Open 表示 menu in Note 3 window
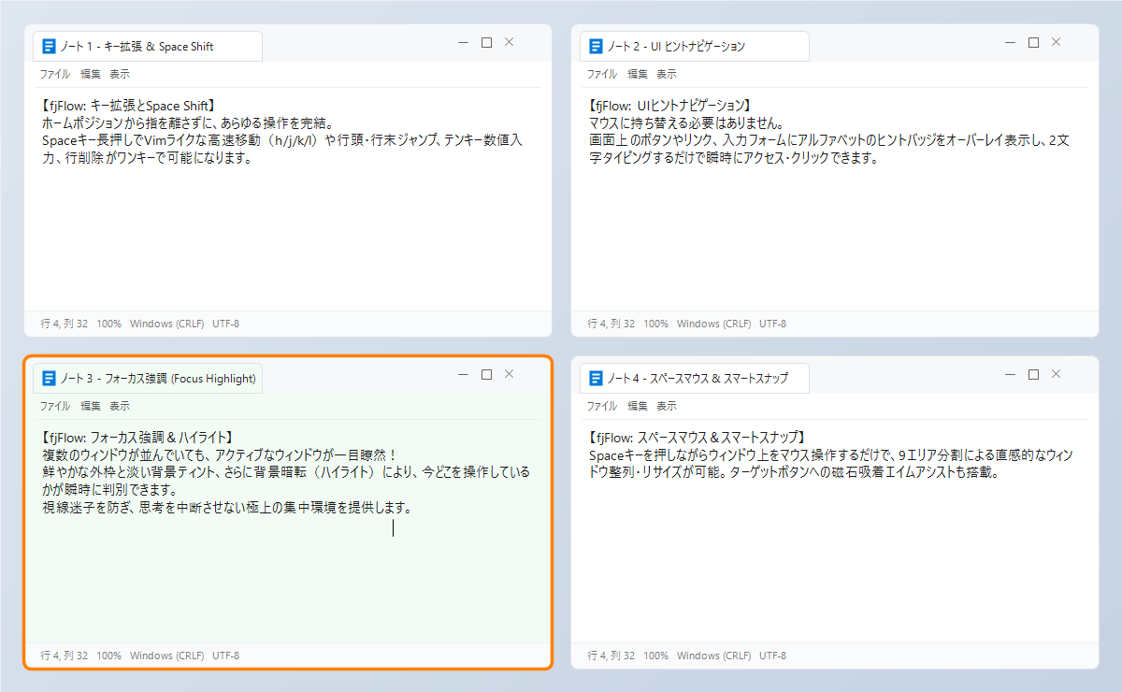 [120, 406]
